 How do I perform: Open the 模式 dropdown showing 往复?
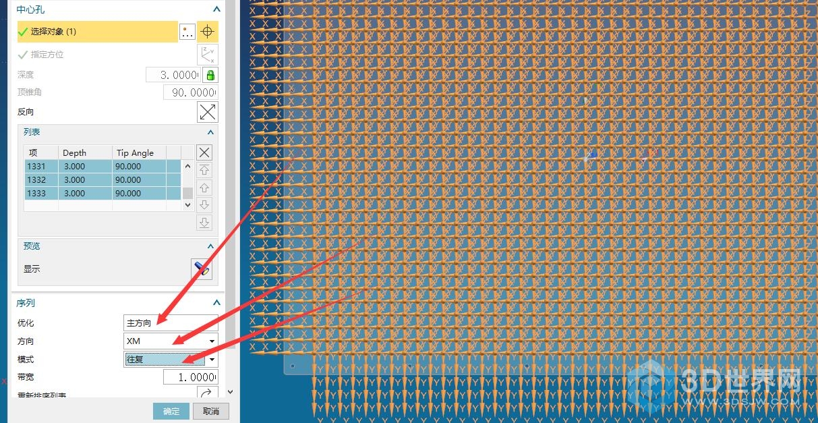[171, 359]
